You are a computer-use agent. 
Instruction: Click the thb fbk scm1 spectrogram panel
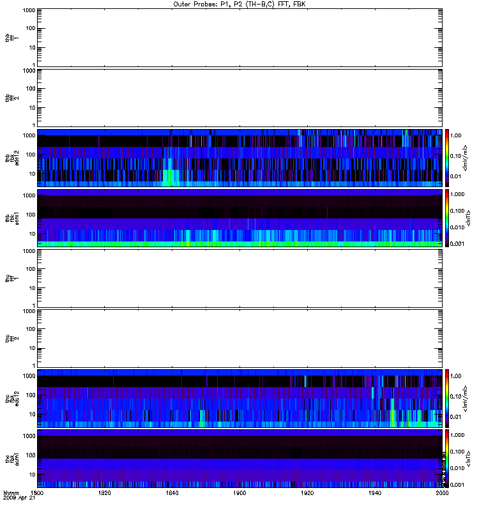coord(240,218)
